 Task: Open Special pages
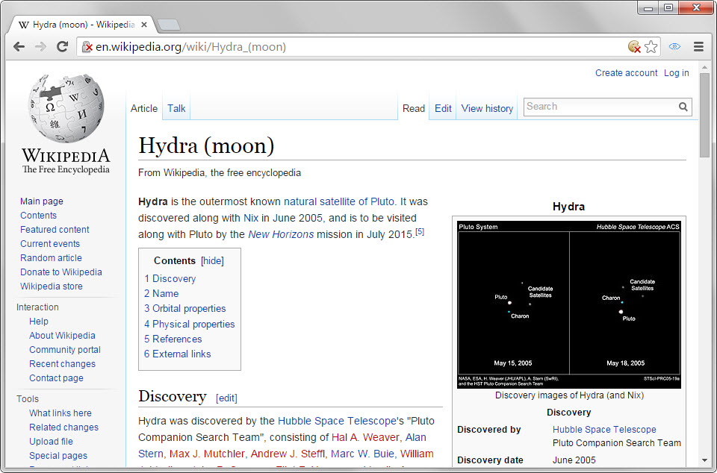tap(58, 456)
